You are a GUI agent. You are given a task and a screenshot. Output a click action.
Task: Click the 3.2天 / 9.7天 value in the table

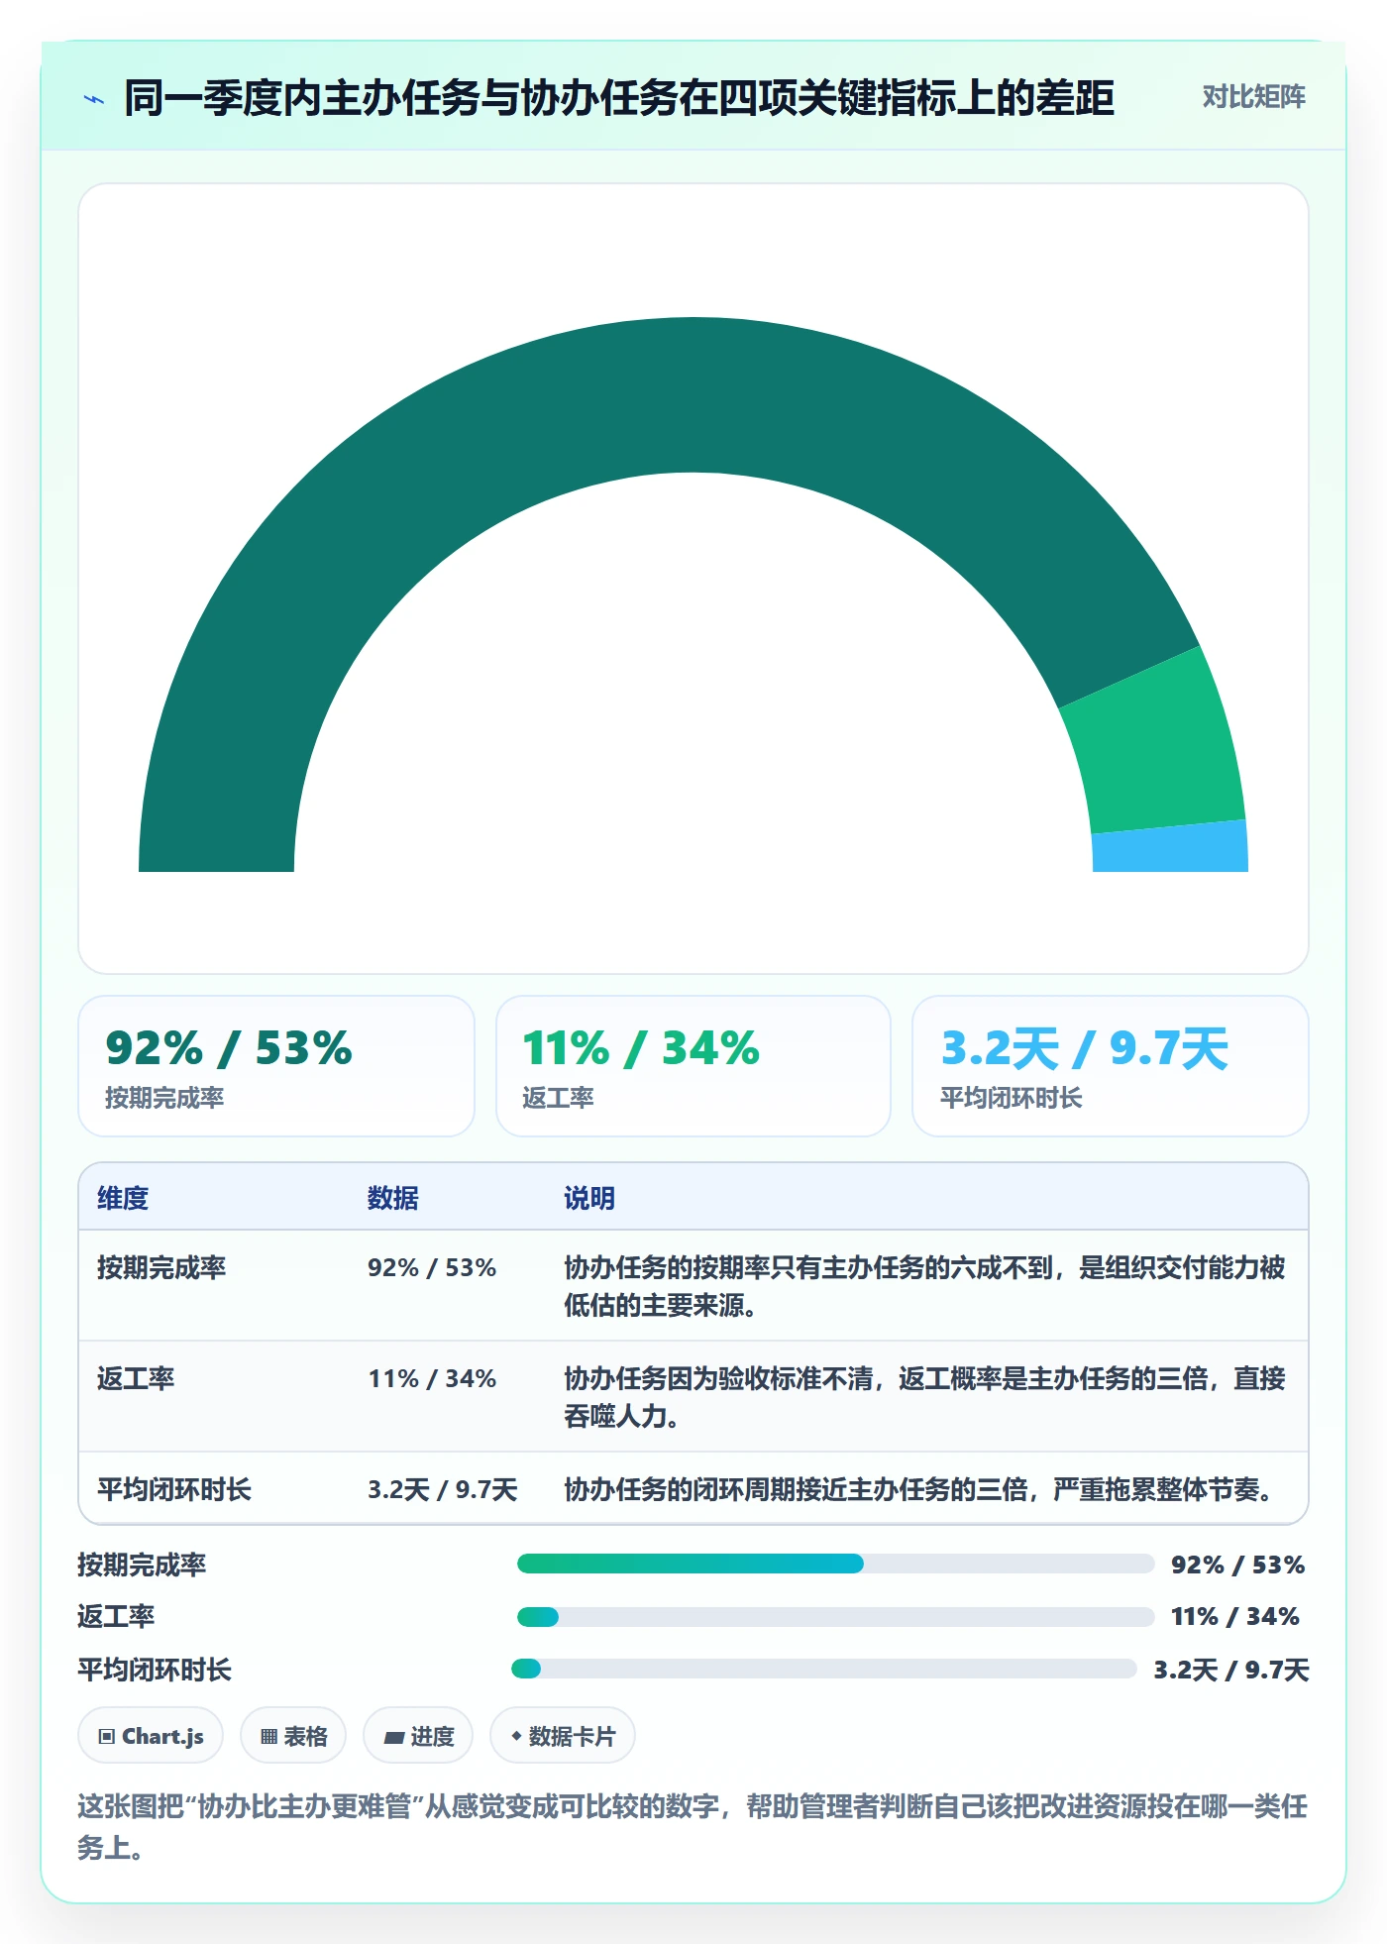443,1489
